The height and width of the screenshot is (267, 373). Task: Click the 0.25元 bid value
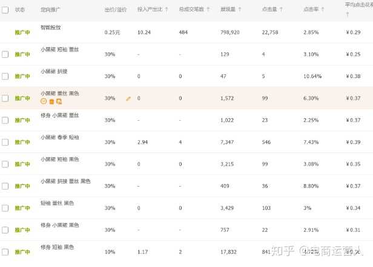(113, 32)
